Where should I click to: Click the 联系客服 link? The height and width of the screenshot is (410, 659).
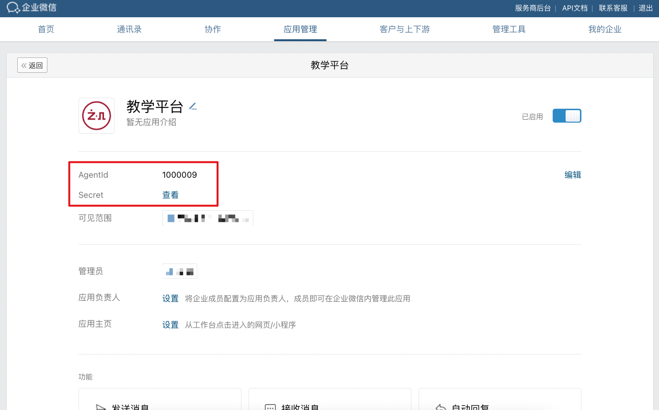tap(613, 8)
